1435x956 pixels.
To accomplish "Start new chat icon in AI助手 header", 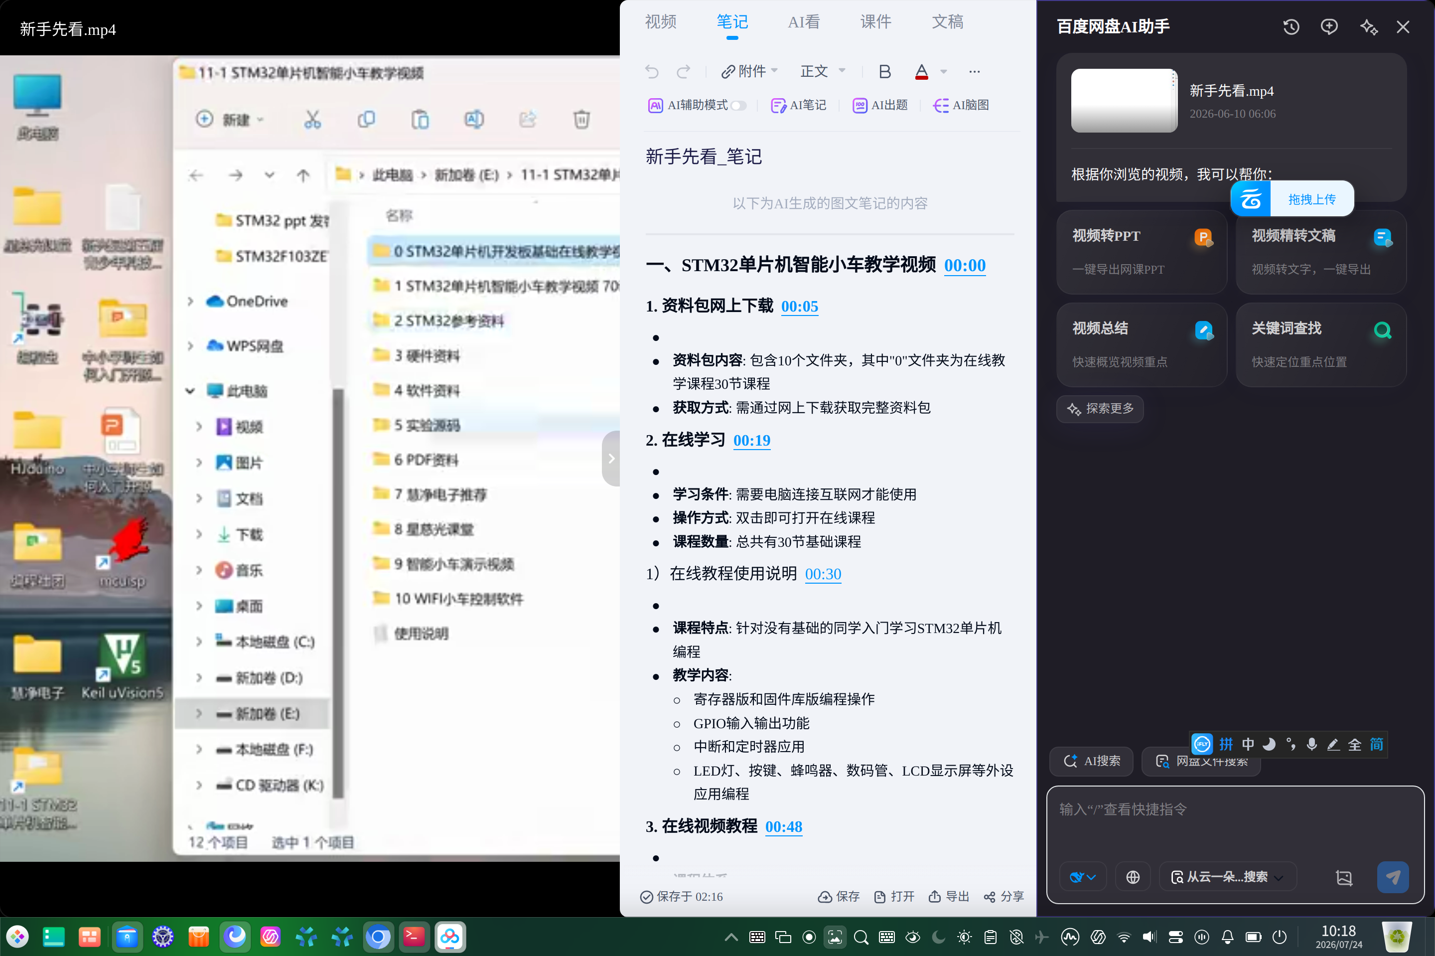I will 1329,27.
